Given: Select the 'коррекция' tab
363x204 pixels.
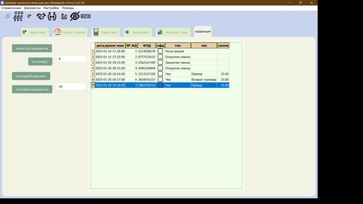Looking at the screenshot, I should point(203,31).
